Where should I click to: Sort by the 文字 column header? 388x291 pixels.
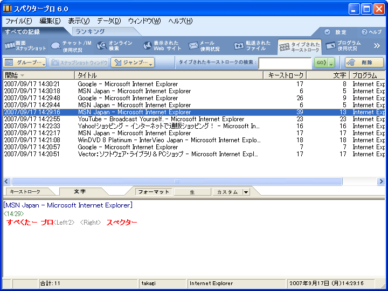click(x=328, y=75)
